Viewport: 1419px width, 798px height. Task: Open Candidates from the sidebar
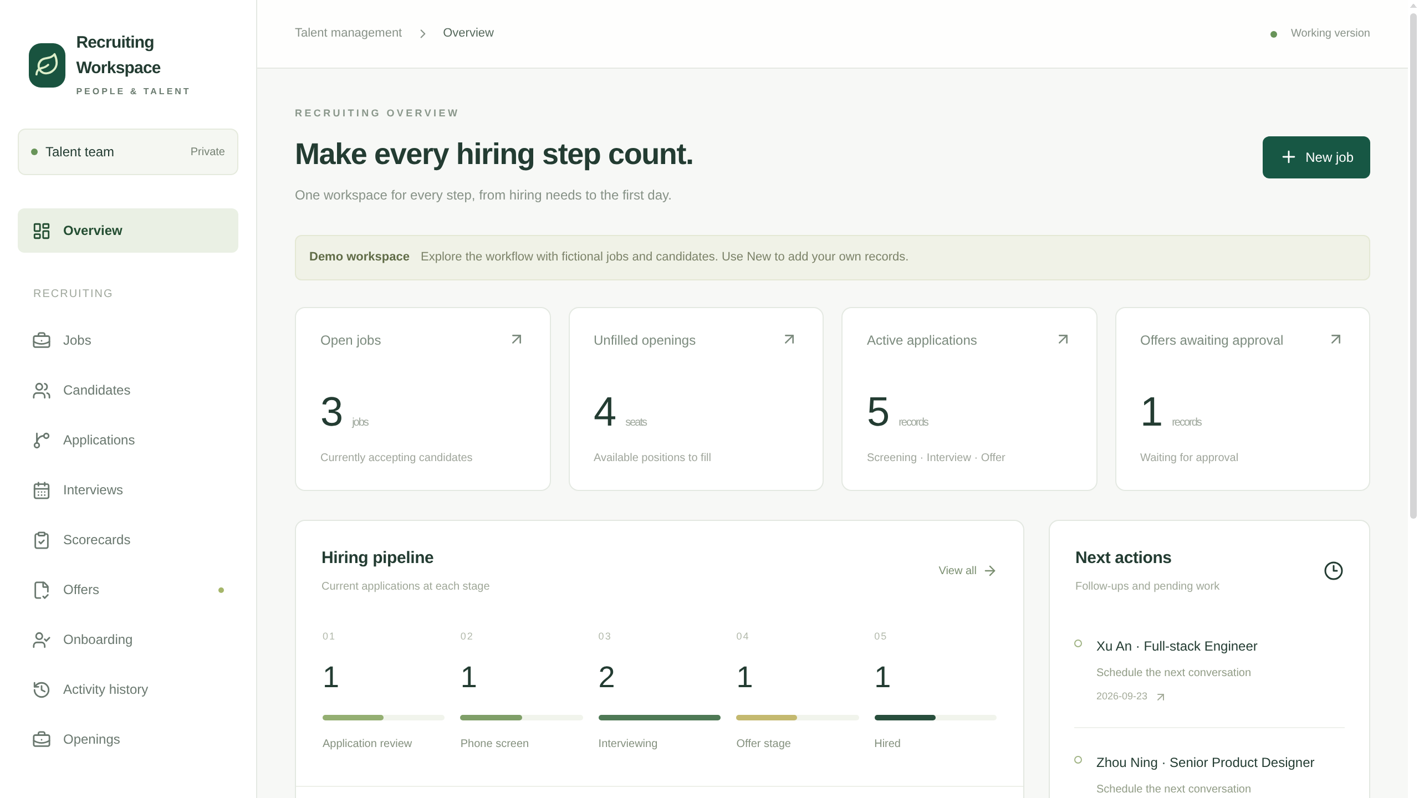click(x=128, y=390)
